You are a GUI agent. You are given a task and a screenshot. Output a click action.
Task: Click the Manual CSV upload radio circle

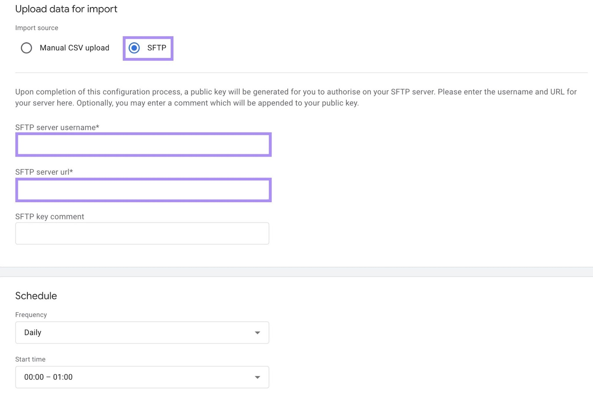tap(26, 48)
